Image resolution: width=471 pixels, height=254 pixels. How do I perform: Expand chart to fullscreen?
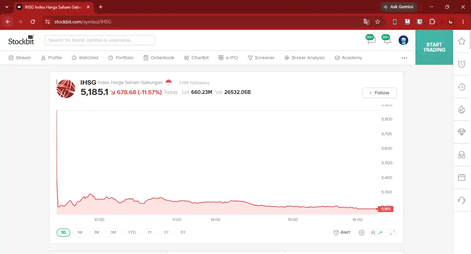[392, 233]
